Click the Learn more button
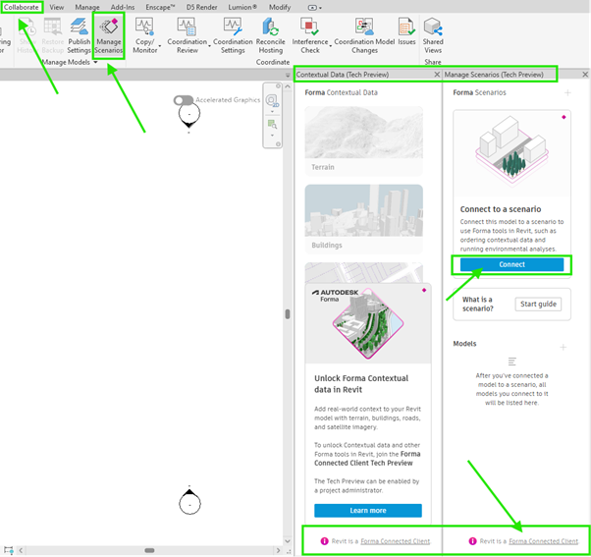 pos(368,510)
